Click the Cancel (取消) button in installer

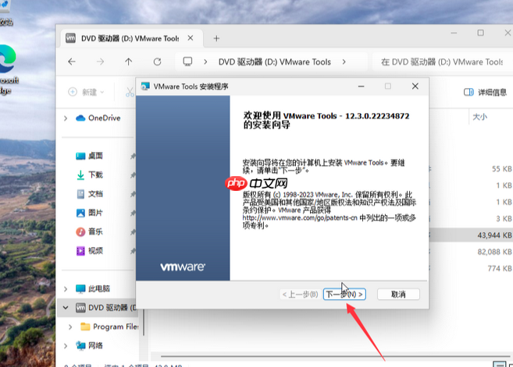tap(398, 295)
